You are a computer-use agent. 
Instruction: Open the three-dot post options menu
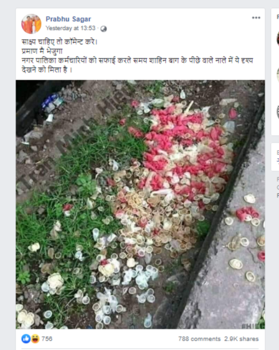(256, 18)
